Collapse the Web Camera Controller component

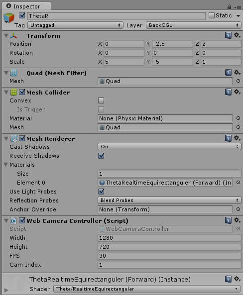tap(6, 220)
